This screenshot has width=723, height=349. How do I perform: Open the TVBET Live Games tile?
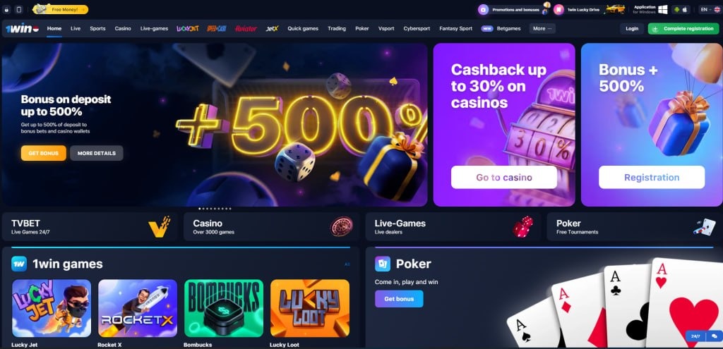(90, 226)
